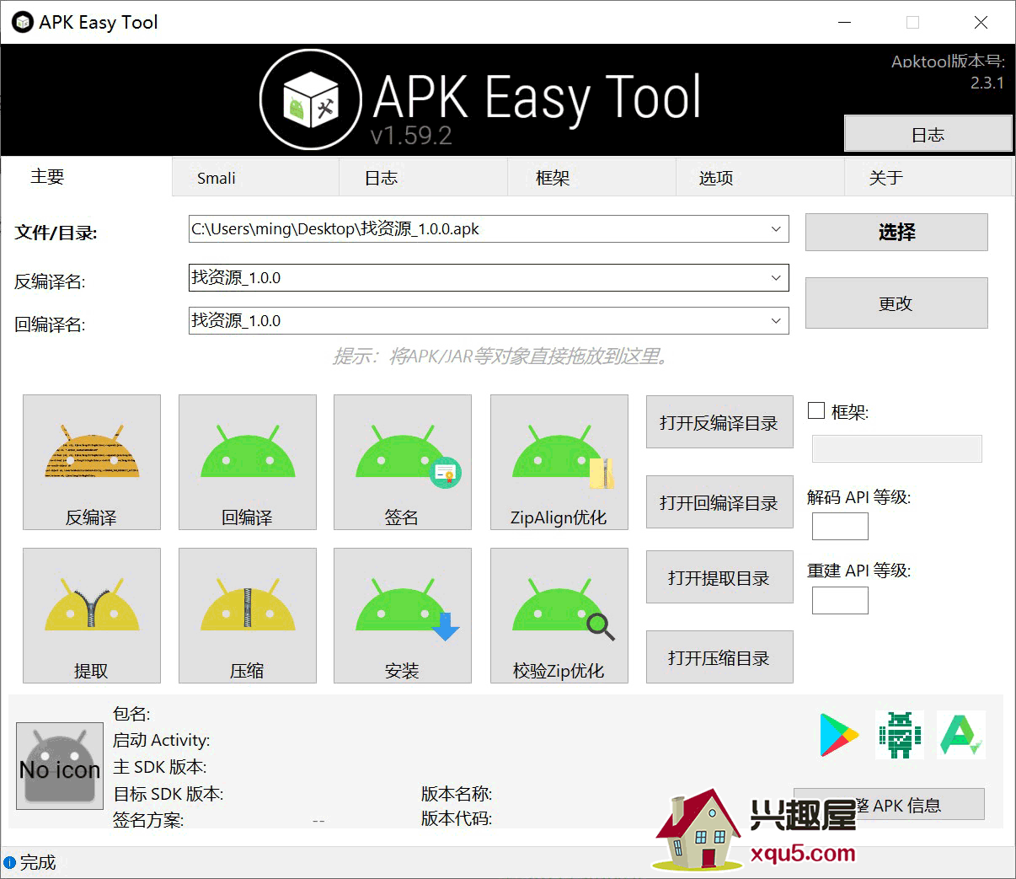Click the 目标 SDK 版本 label
1016x879 pixels.
[168, 794]
